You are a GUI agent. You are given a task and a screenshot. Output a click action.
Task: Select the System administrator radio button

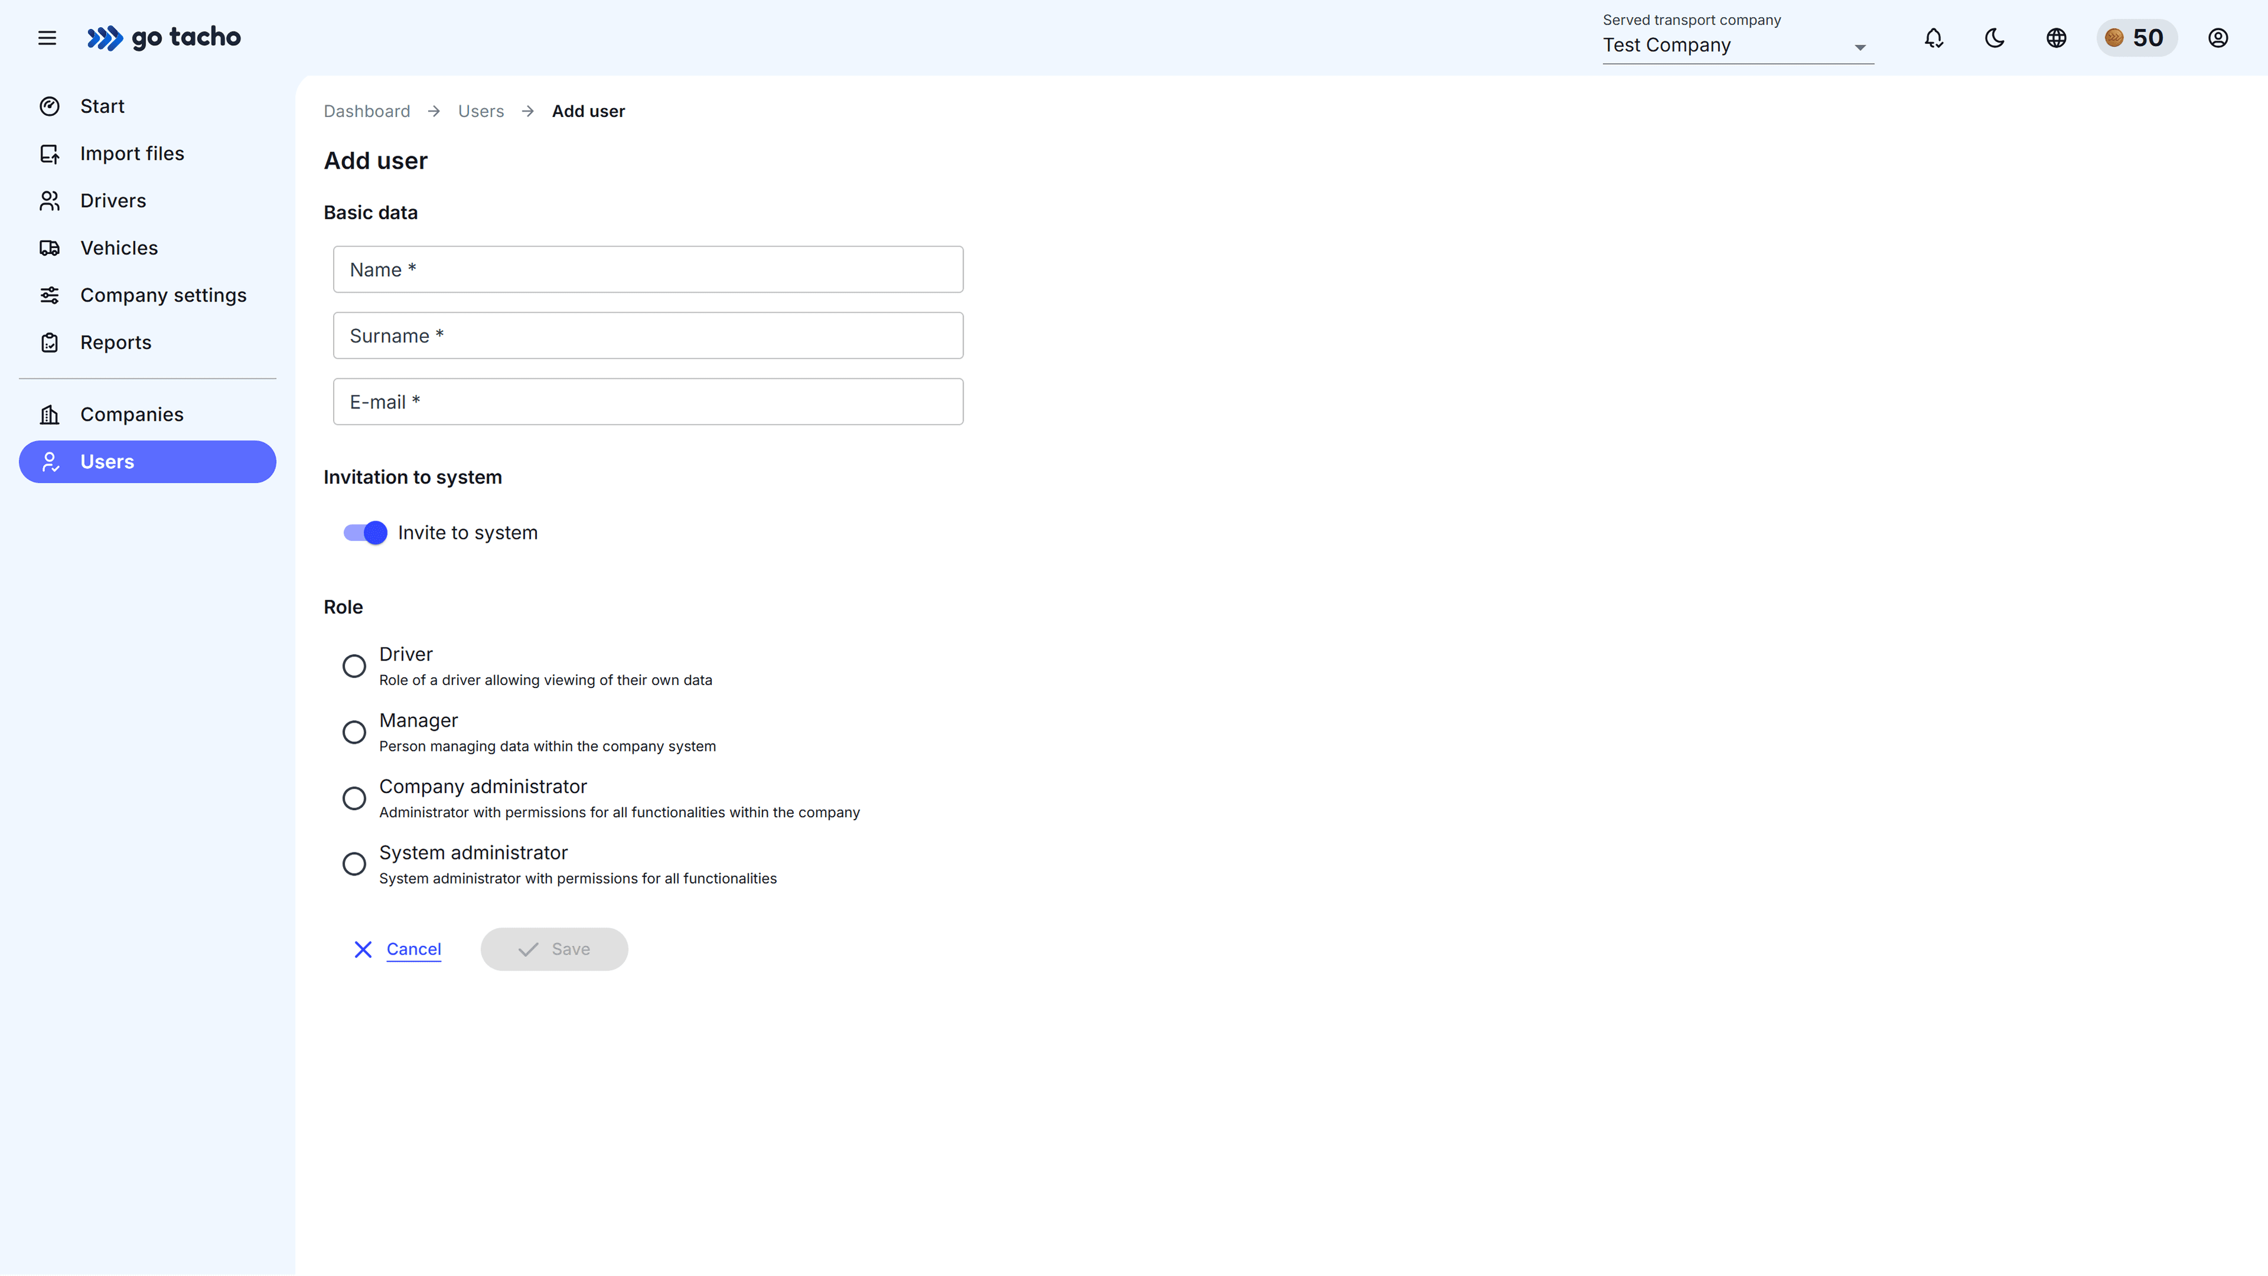tap(354, 864)
